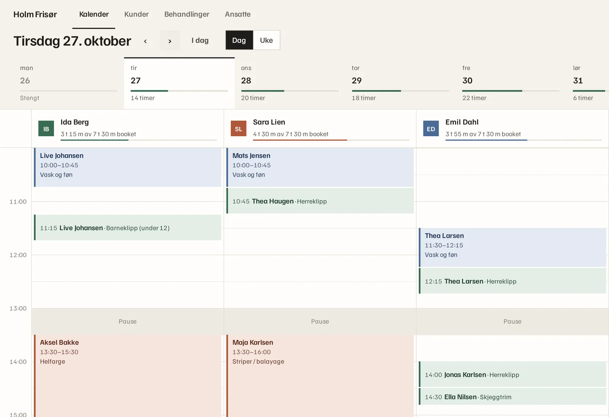Open the Kunder tab

pos(136,14)
